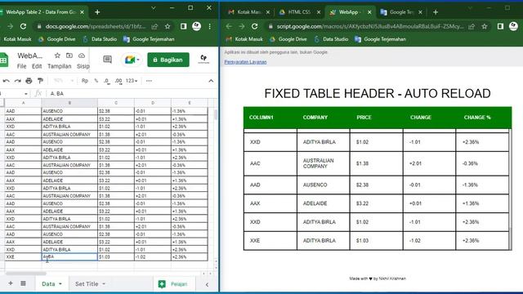Open the tab search chevron in the left browser
The width and height of the screenshot is (523, 294).
click(154, 8)
